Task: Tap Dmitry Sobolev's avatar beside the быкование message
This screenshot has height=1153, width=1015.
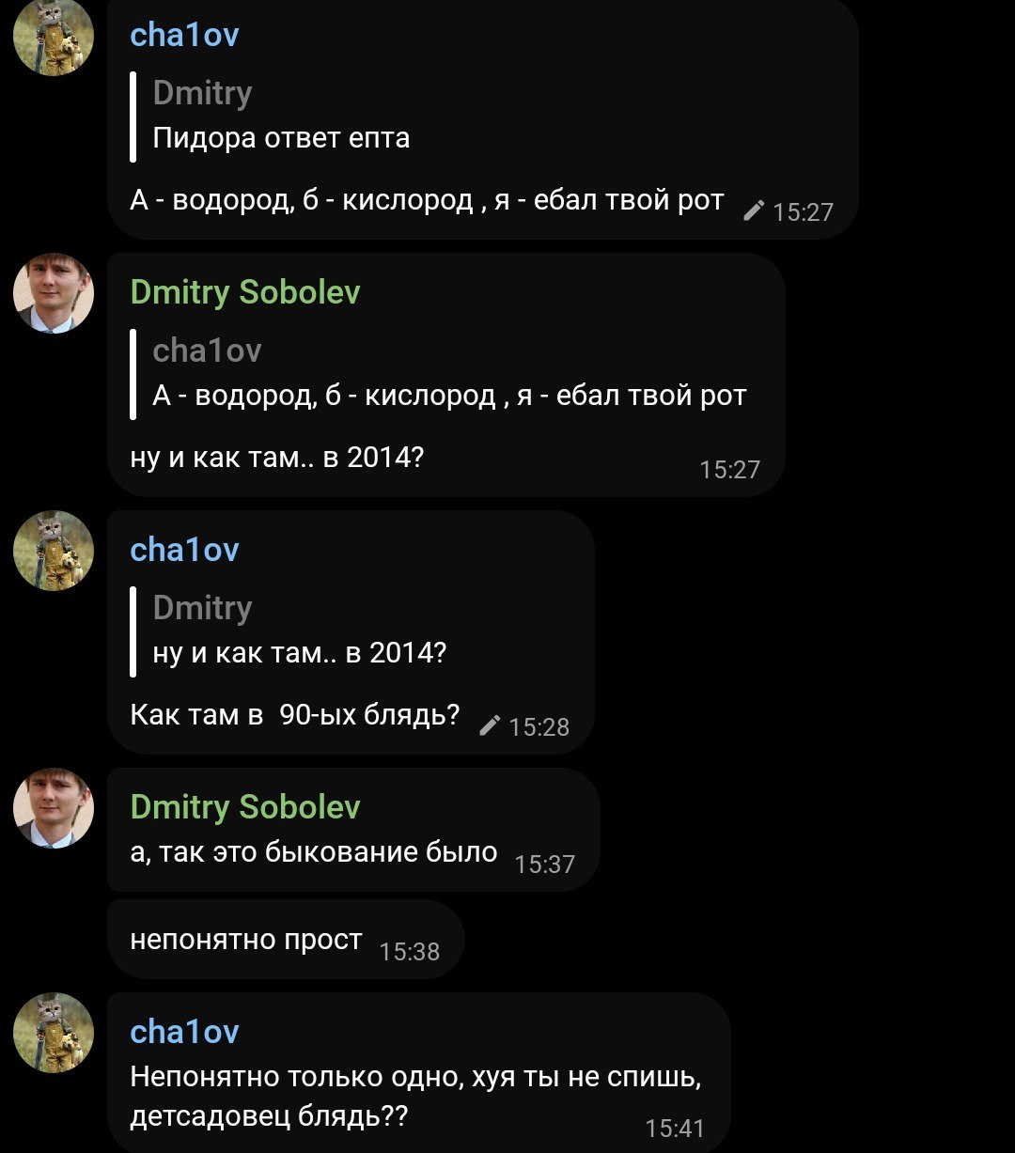Action: click(54, 808)
